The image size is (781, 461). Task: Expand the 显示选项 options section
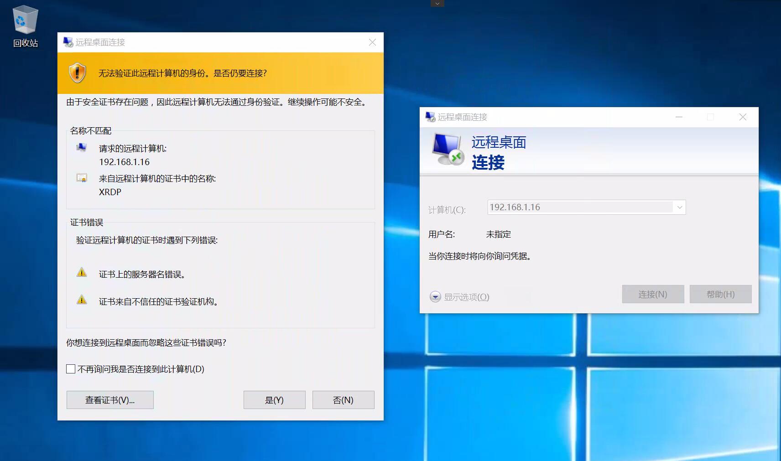pyautogui.click(x=436, y=296)
